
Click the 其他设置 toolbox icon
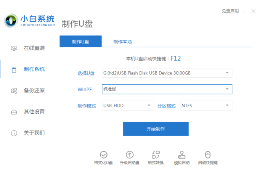14,112
